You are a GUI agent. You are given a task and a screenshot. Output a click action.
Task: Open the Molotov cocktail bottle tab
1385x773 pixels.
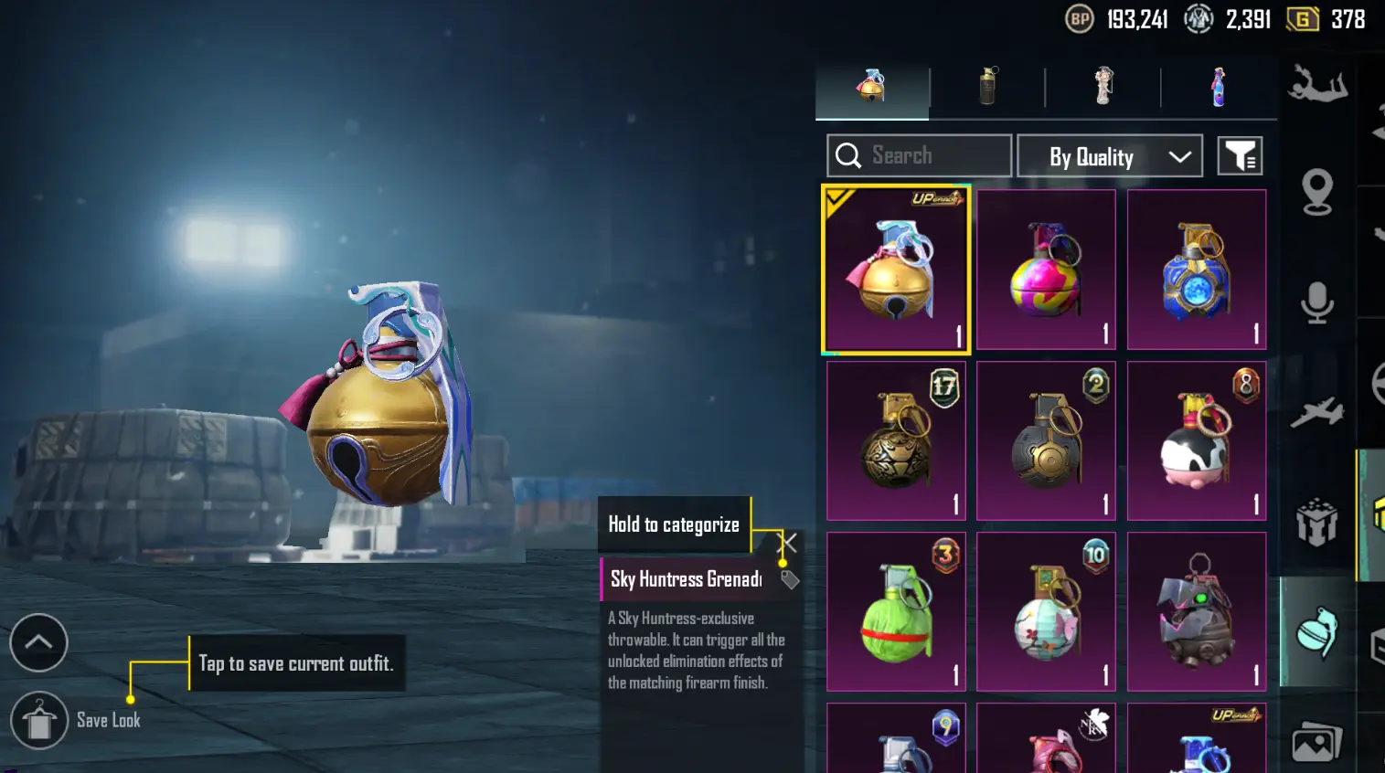pos(1219,88)
